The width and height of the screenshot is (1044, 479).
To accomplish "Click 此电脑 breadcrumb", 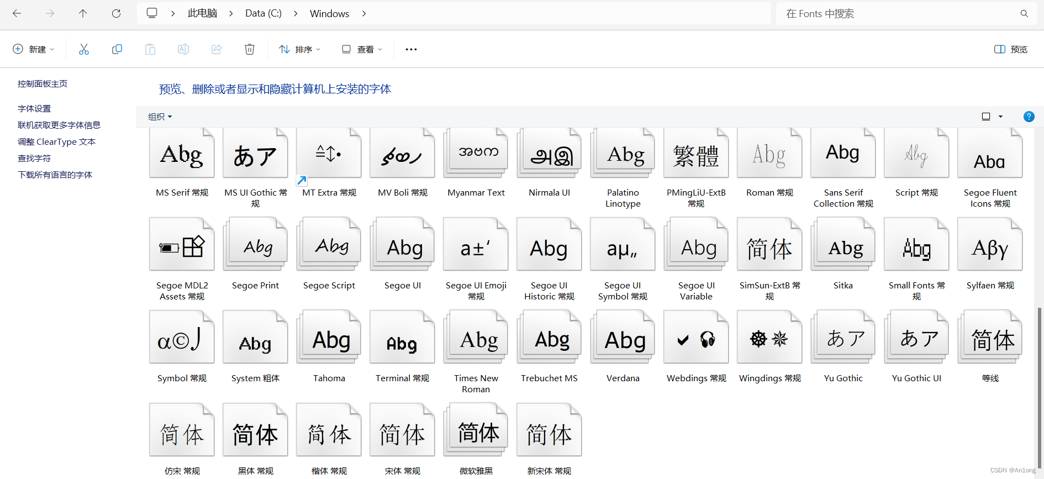I will (x=202, y=13).
